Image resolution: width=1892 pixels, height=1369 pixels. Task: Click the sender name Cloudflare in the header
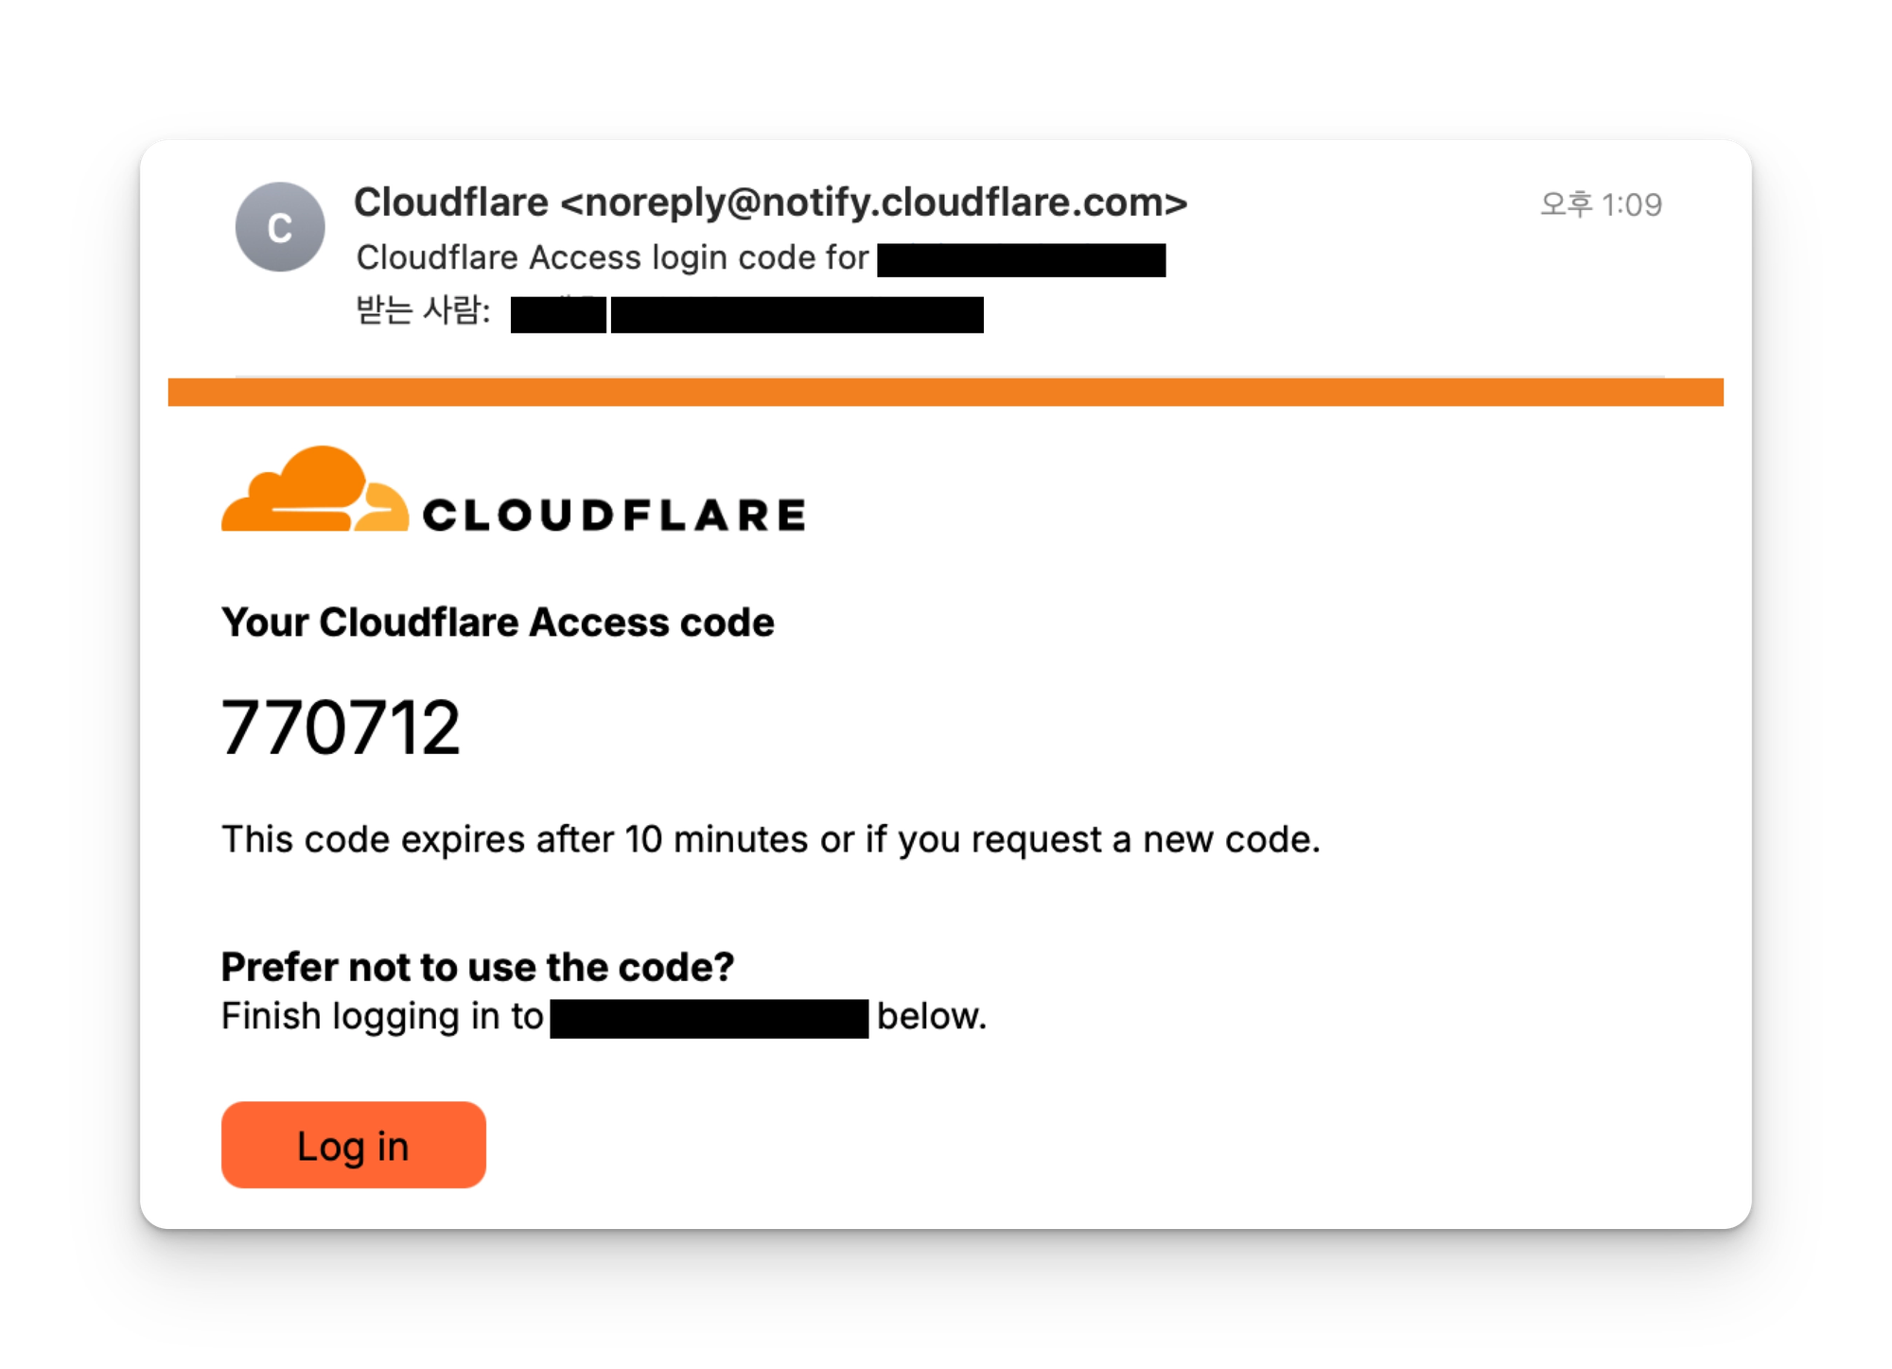click(x=450, y=202)
